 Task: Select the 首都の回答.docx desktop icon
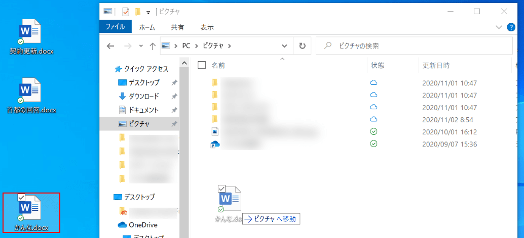(x=31, y=96)
